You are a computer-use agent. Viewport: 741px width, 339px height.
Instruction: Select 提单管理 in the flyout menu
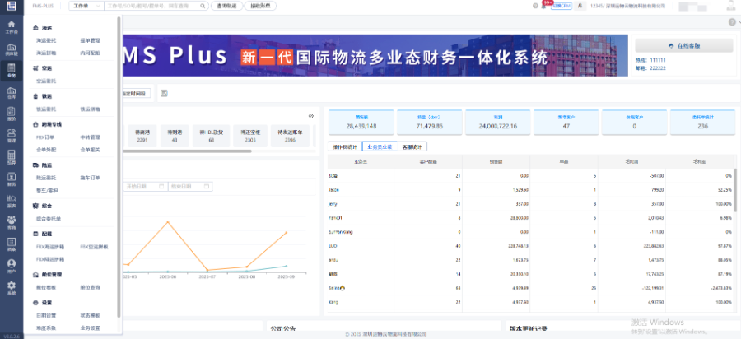(90, 39)
